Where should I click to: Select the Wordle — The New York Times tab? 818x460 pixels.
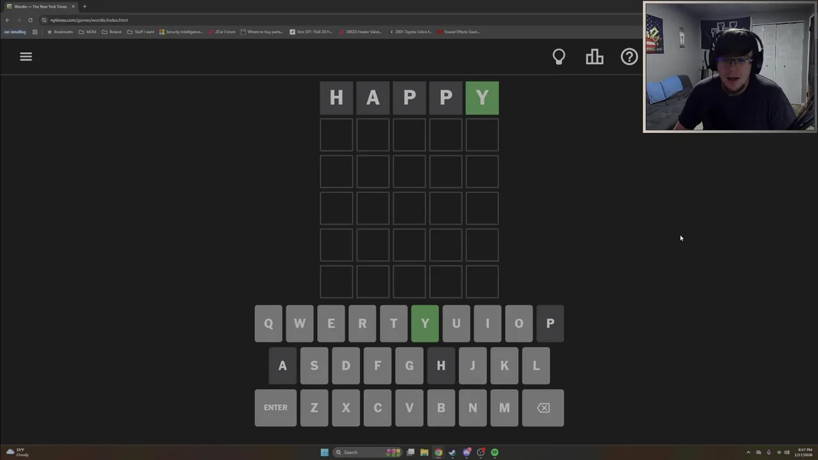[x=40, y=6]
